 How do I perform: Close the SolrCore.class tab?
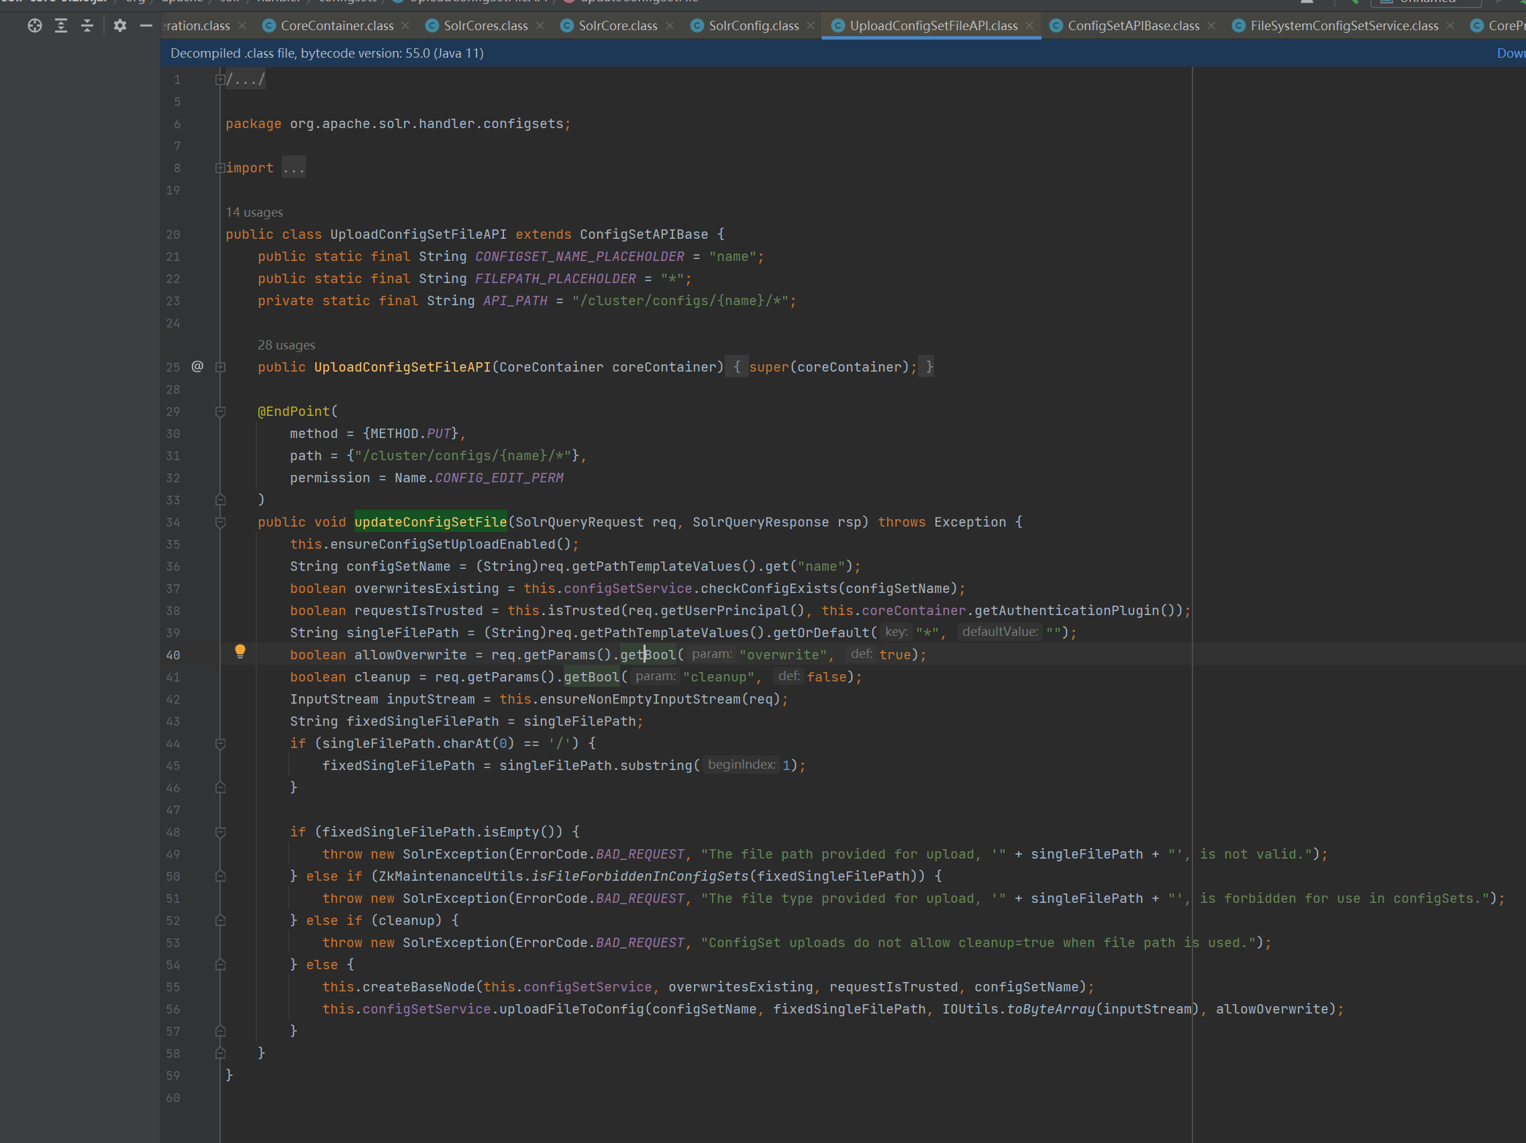[x=670, y=25]
